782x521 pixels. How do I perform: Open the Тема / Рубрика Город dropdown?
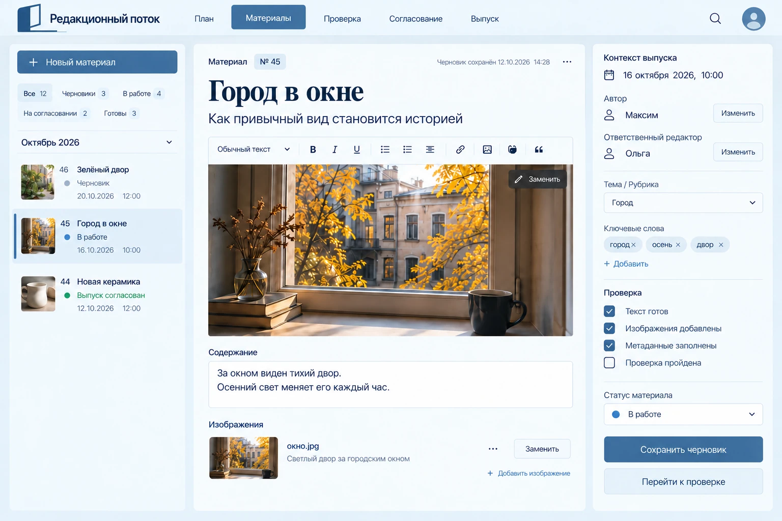point(683,202)
